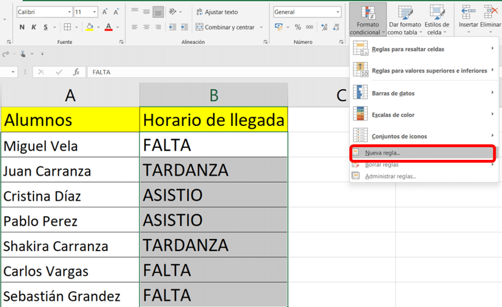This screenshot has width=502, height=307.
Task: Toggle Ajustar texto wrap option
Action: coord(217,12)
